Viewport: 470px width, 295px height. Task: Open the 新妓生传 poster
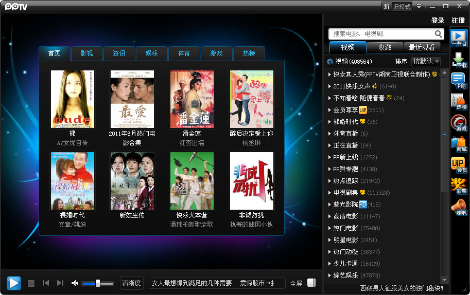pos(132,181)
